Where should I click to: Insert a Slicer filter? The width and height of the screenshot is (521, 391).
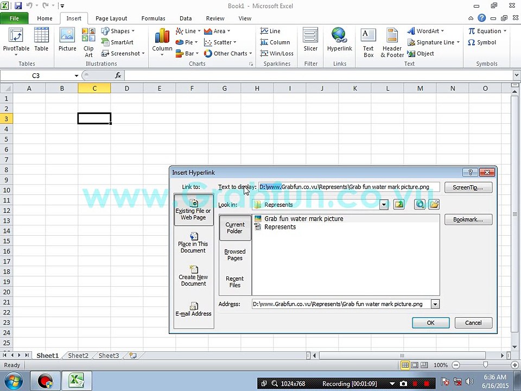click(310, 40)
